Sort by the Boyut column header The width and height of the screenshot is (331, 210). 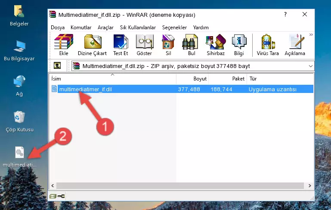click(x=192, y=79)
